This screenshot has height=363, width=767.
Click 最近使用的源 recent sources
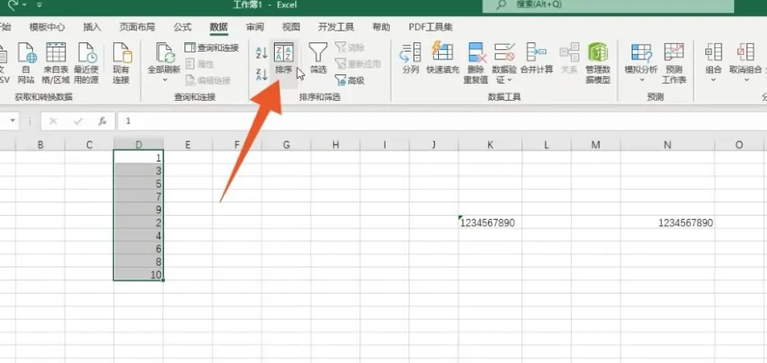click(x=86, y=63)
